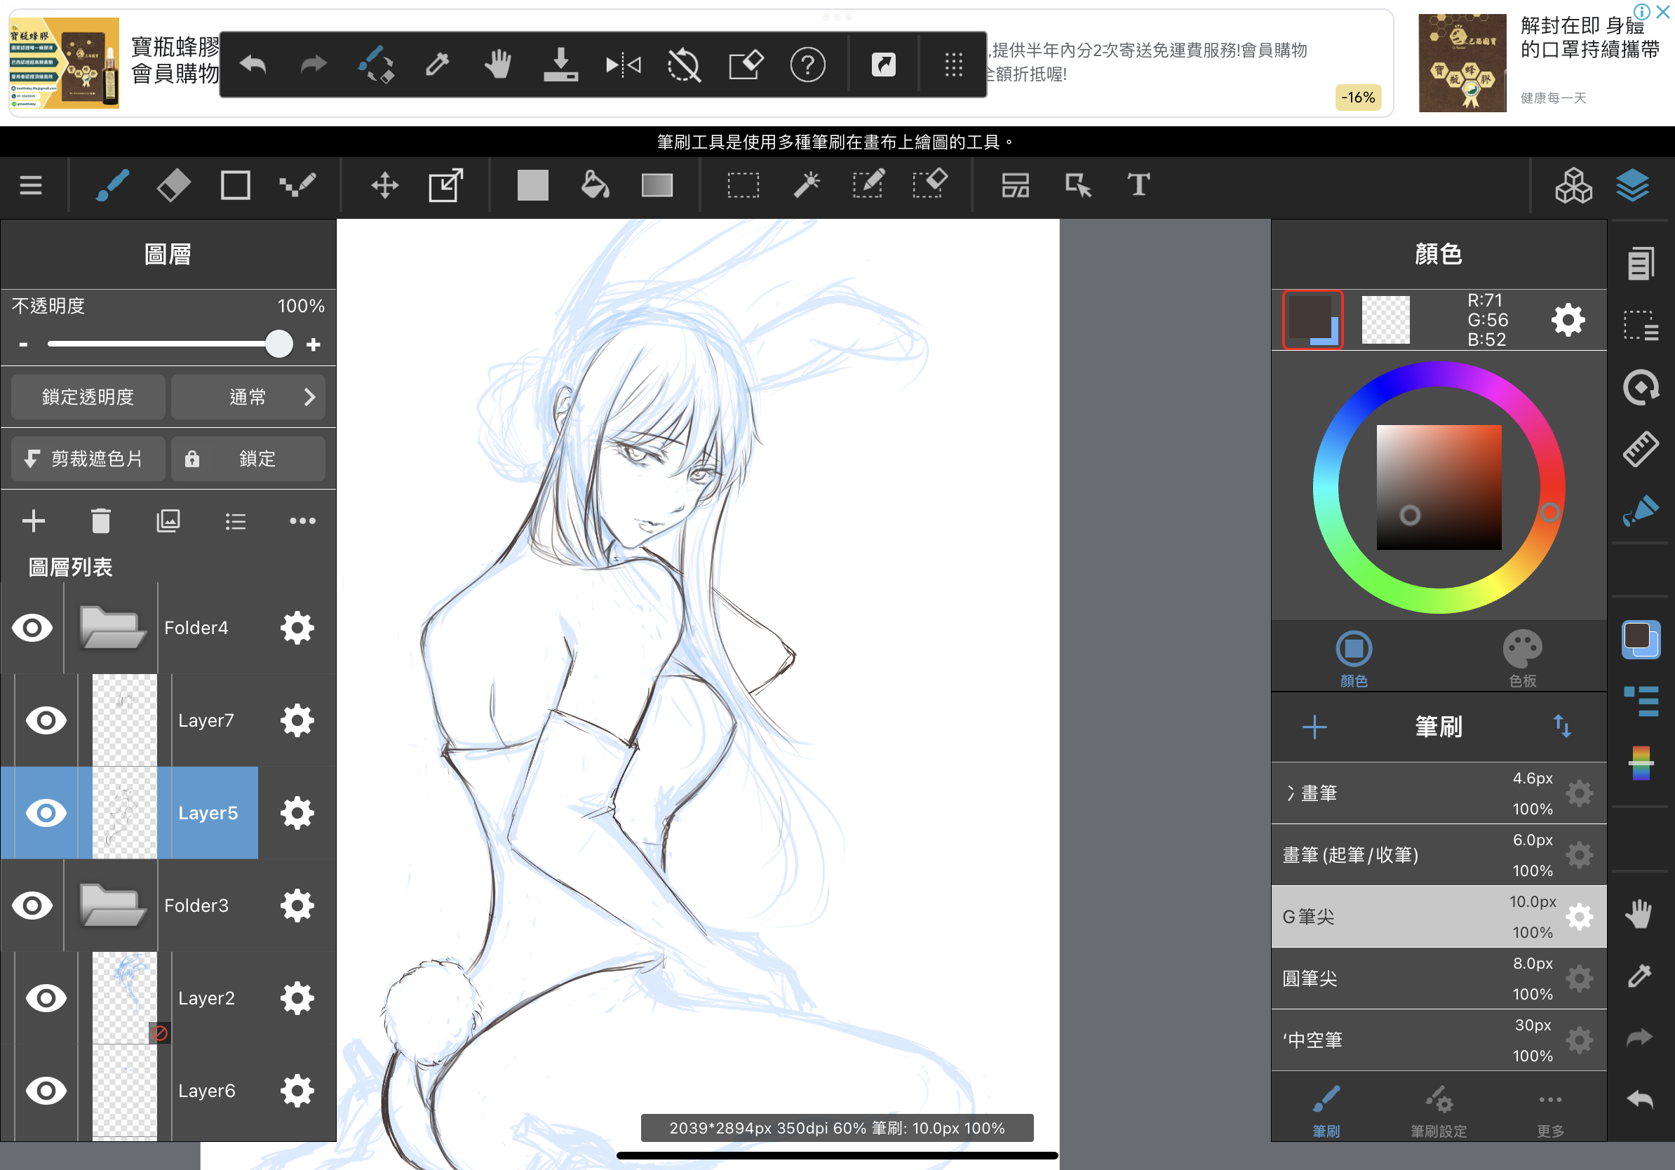
Task: Open settings for Layer5
Action: point(297,812)
